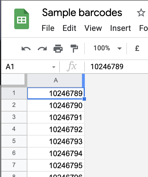Viewport: 148px width, 177px height.
Task: Click the Google Sheets home logo
Action: click(x=22, y=19)
